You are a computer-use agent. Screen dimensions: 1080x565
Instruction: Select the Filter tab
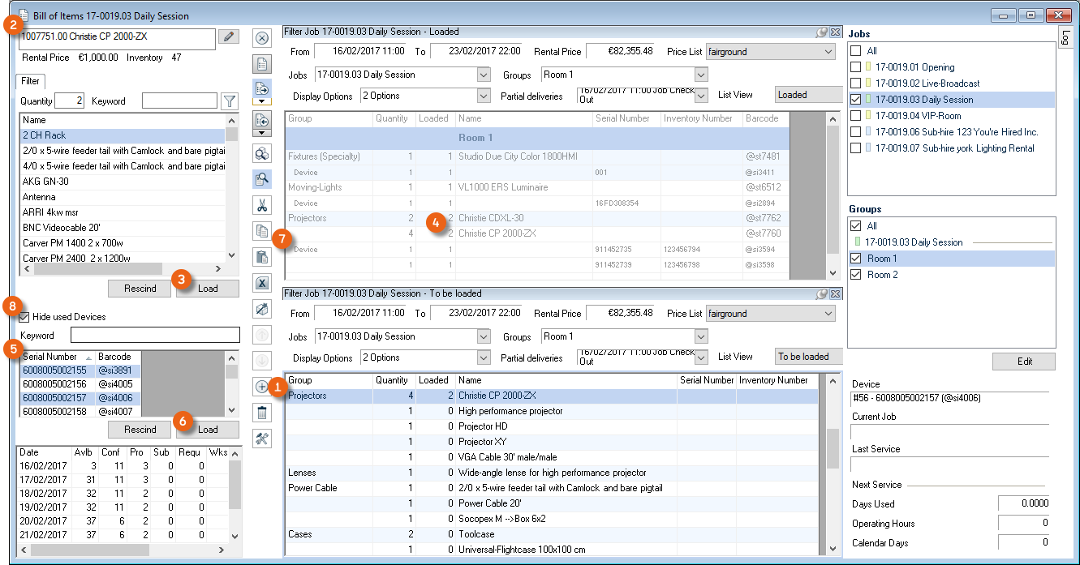tap(31, 81)
